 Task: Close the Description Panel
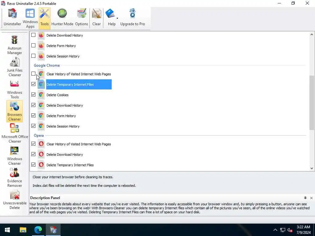[311, 198]
